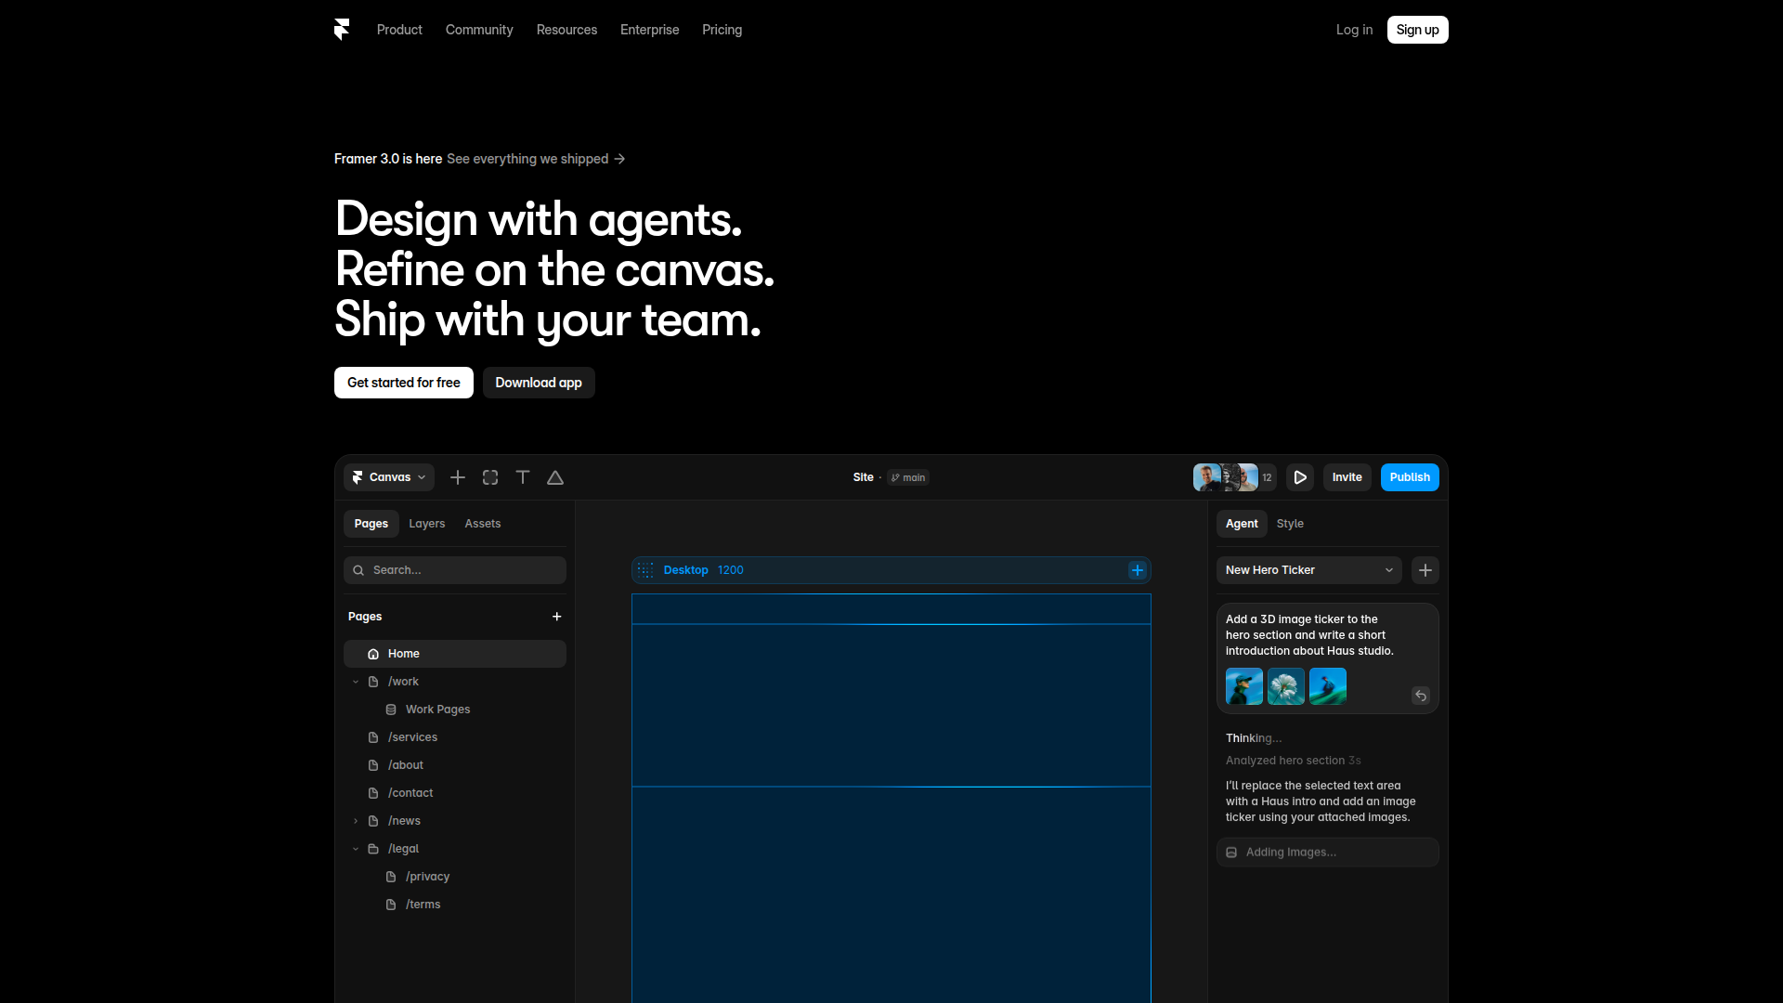Add a new page with plus icon
Screen dimensions: 1783x1003
point(557,617)
